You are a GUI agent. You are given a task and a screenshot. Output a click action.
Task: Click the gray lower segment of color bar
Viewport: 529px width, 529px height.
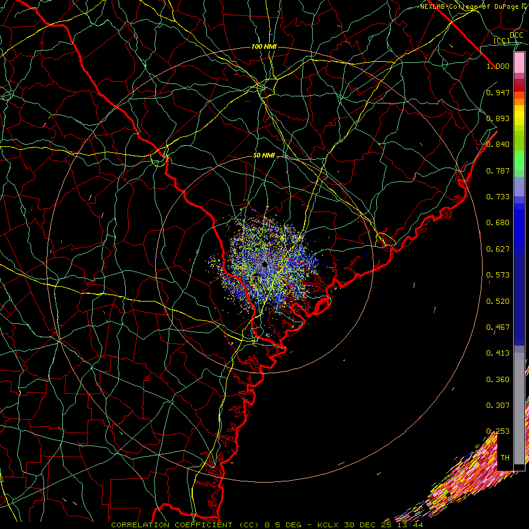[519, 409]
